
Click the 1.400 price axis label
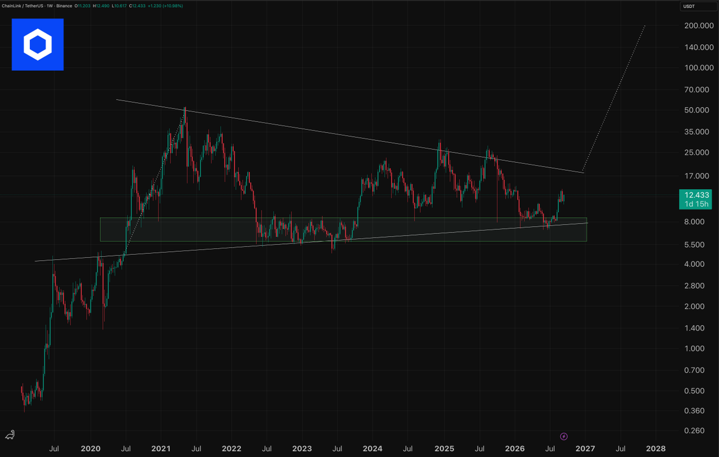pos(695,328)
